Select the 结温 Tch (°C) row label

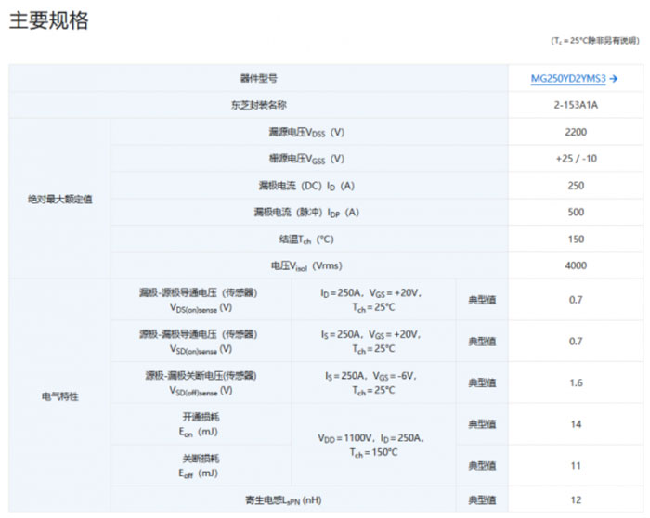pyautogui.click(x=305, y=239)
